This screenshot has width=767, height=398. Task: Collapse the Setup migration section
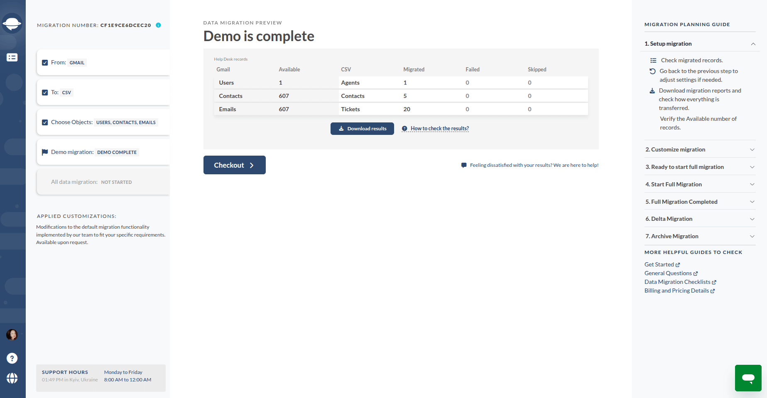click(x=753, y=44)
